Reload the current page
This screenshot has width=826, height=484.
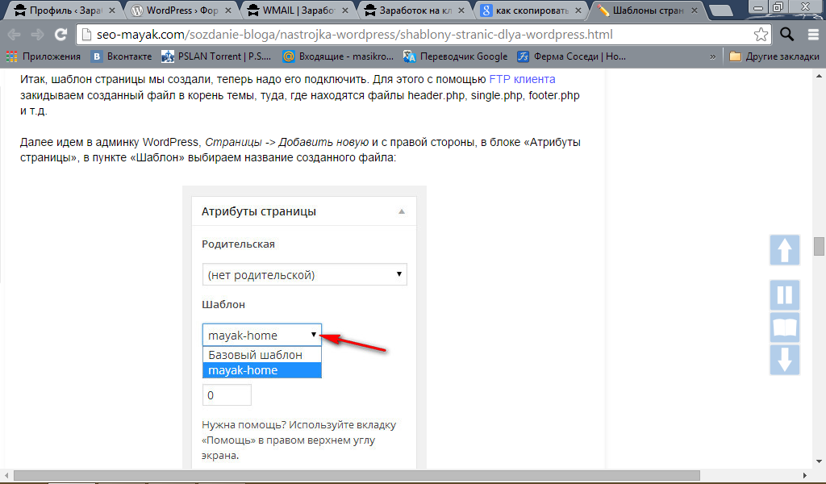coord(61,35)
